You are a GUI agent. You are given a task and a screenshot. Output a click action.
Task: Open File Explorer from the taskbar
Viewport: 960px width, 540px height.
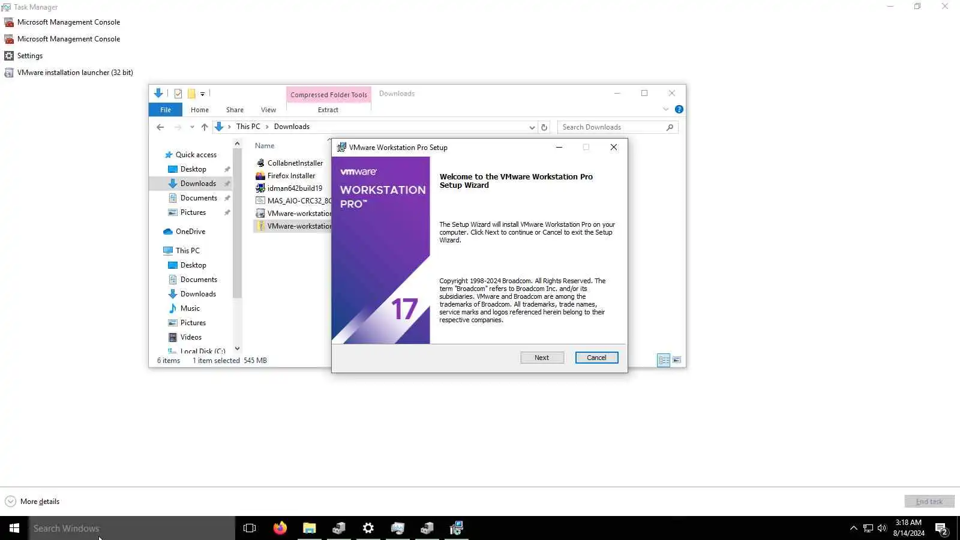(309, 528)
